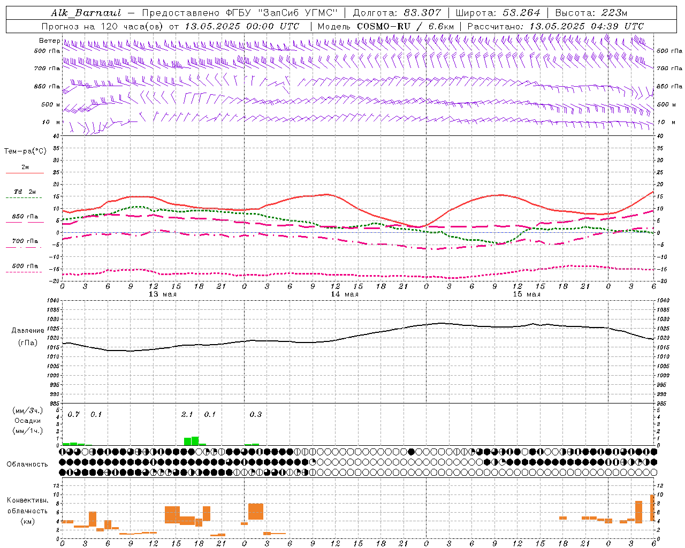Viewport: 685px width, 548px height.
Task: Click the 15 мая date label
Action: (x=526, y=294)
